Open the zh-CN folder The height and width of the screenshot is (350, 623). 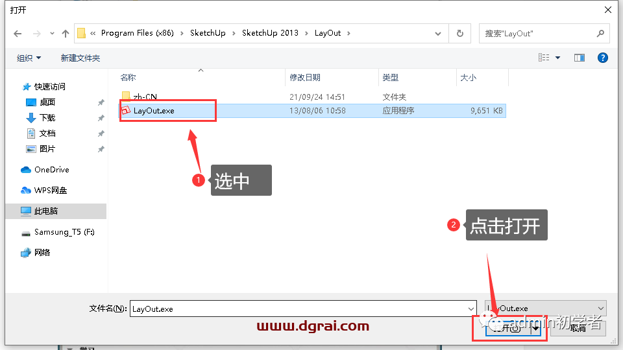pyautogui.click(x=145, y=97)
